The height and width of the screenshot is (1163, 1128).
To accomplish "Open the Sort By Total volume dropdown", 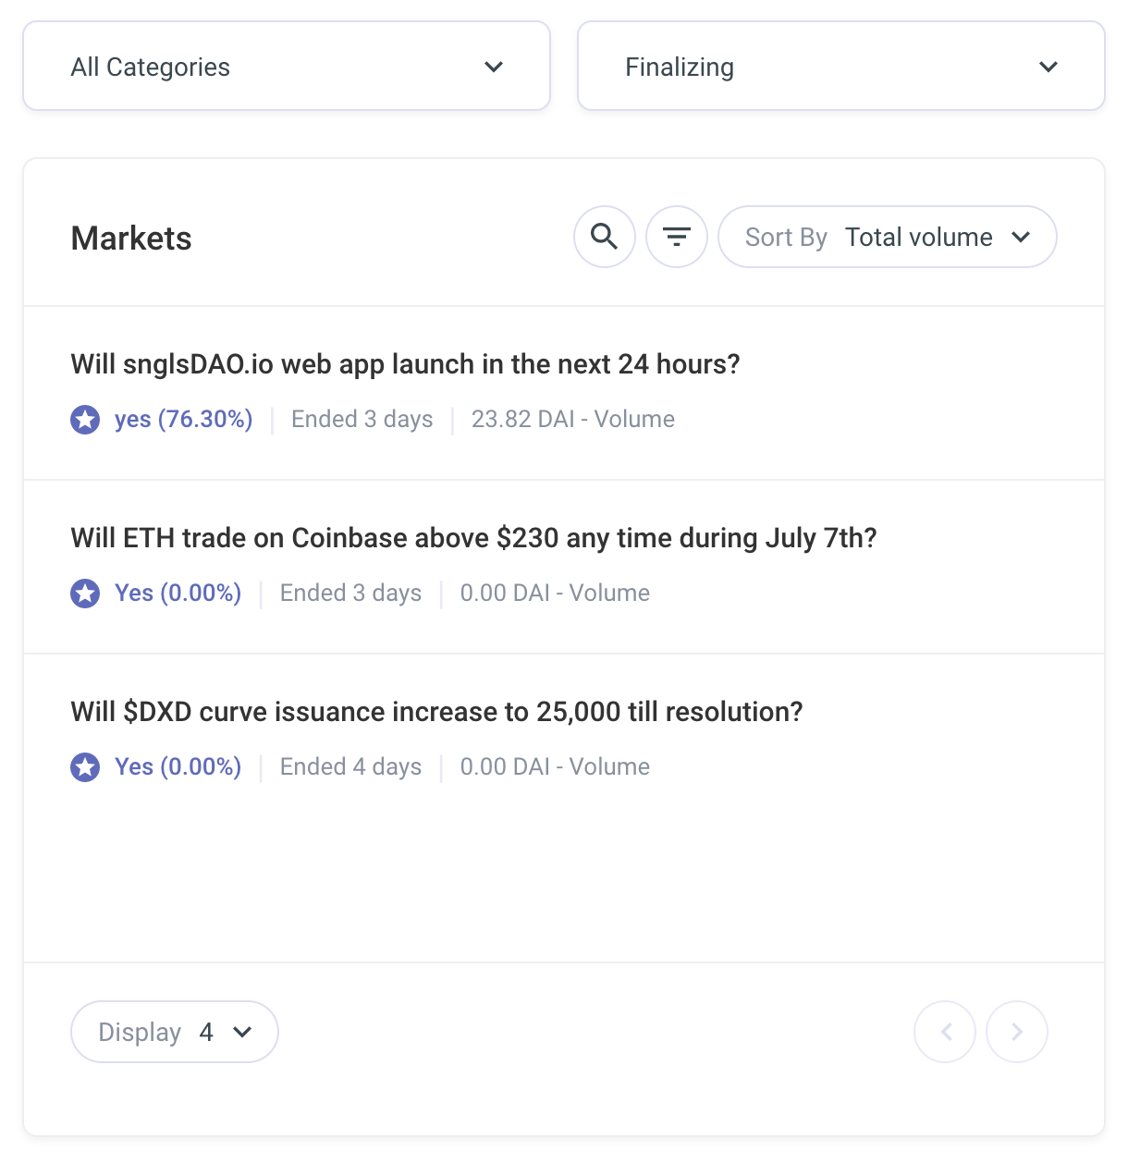I will click(886, 237).
